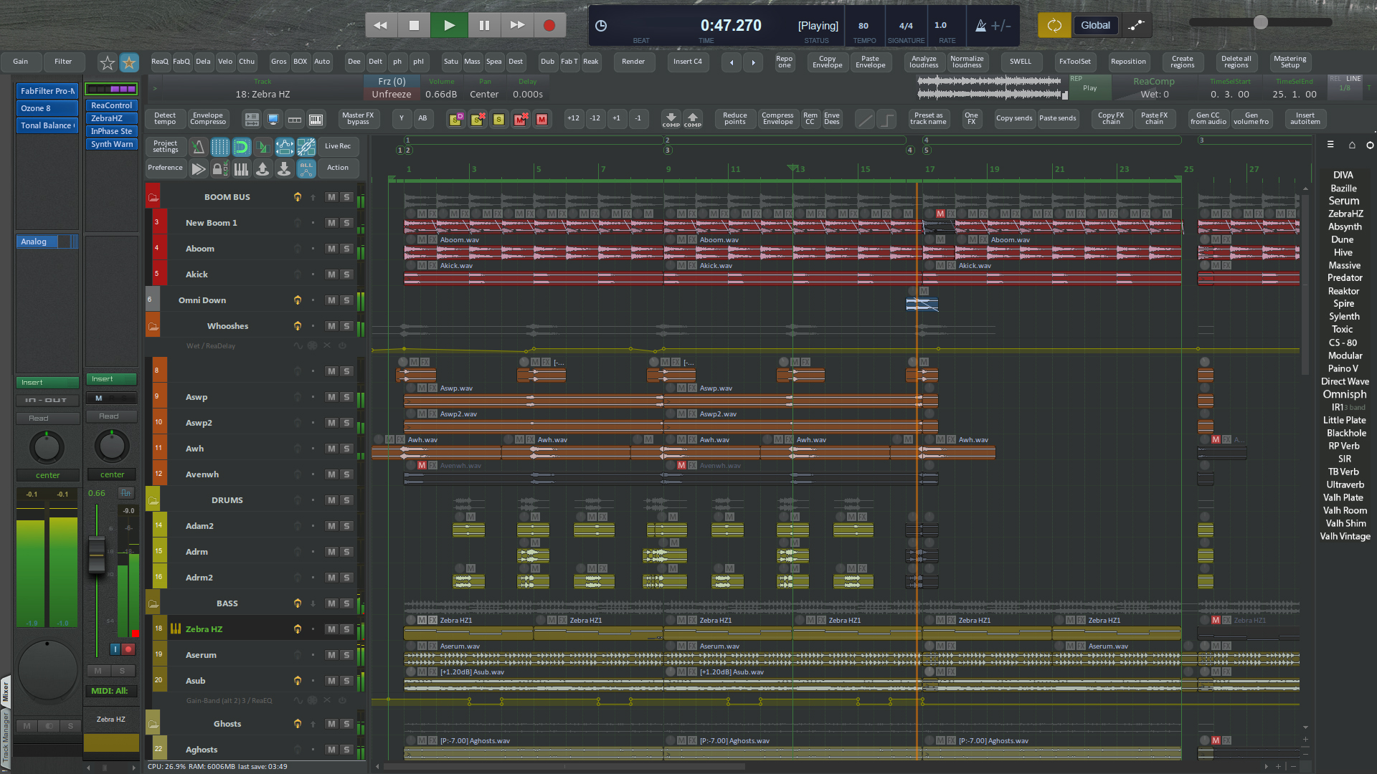Image resolution: width=1377 pixels, height=774 pixels.
Task: Adjust the master volume slider knob
Action: [x=1260, y=23]
